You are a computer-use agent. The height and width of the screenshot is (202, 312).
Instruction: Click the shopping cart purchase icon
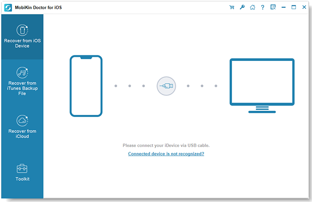(x=232, y=8)
